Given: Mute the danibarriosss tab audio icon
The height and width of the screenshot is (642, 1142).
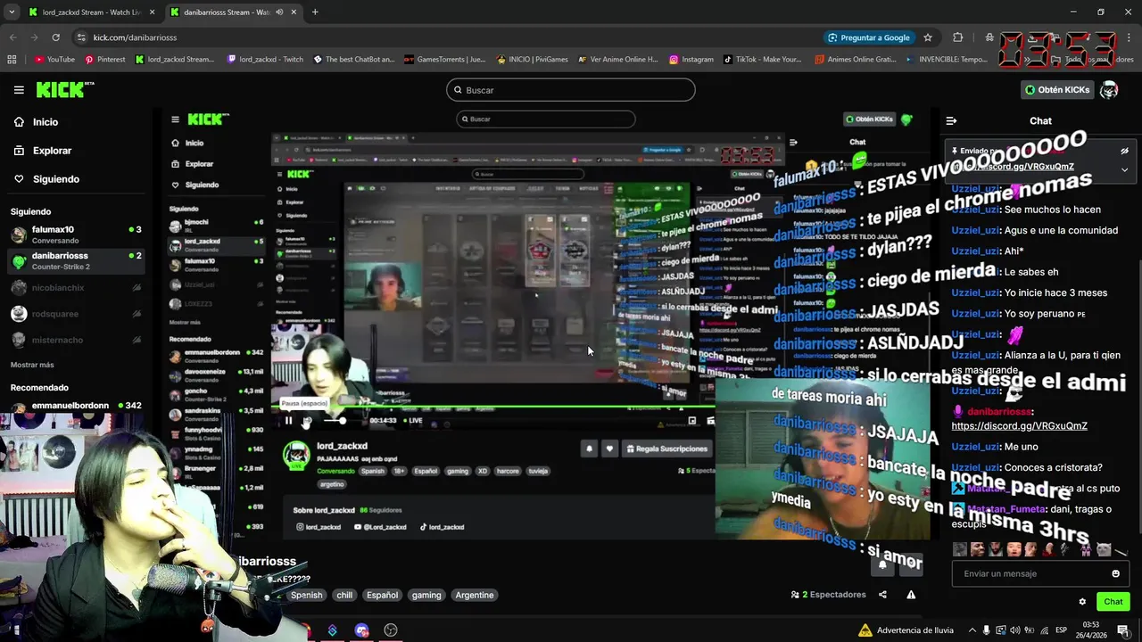Looking at the screenshot, I should pos(279,12).
